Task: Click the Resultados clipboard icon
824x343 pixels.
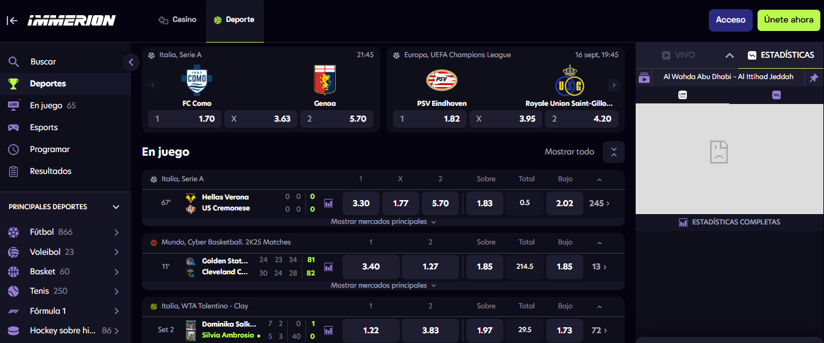Action: tap(13, 171)
